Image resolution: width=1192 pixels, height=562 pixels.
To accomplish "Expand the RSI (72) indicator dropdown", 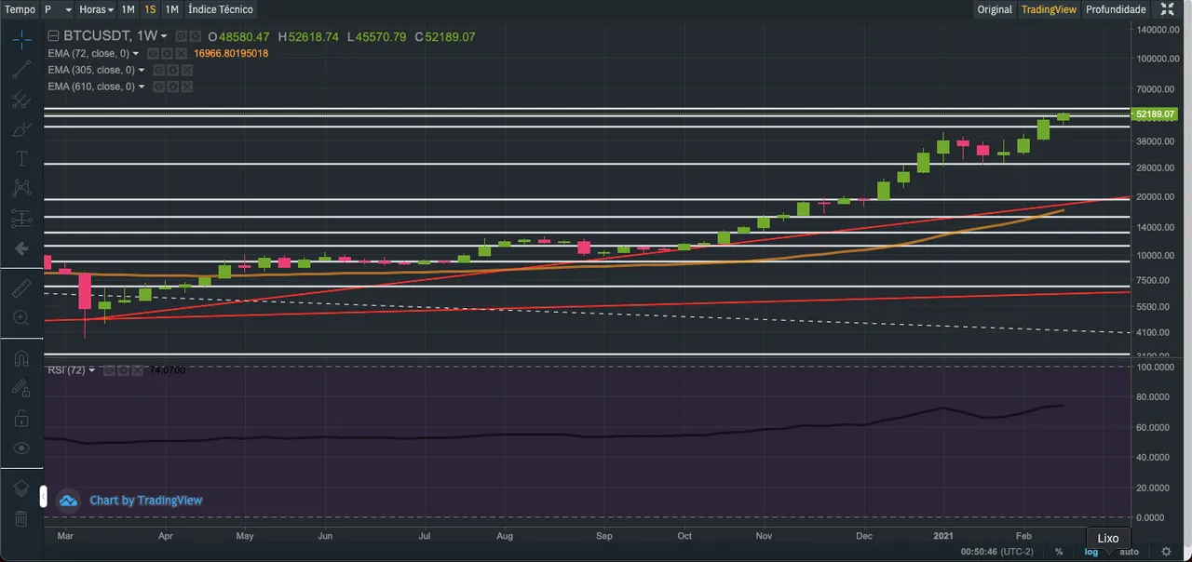I will (91, 370).
